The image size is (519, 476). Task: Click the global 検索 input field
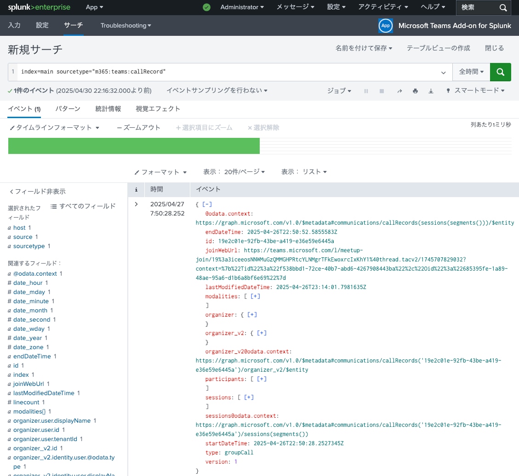click(x=478, y=8)
